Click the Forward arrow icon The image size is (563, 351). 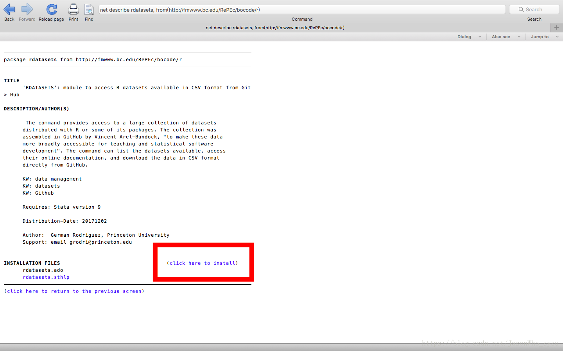click(27, 9)
